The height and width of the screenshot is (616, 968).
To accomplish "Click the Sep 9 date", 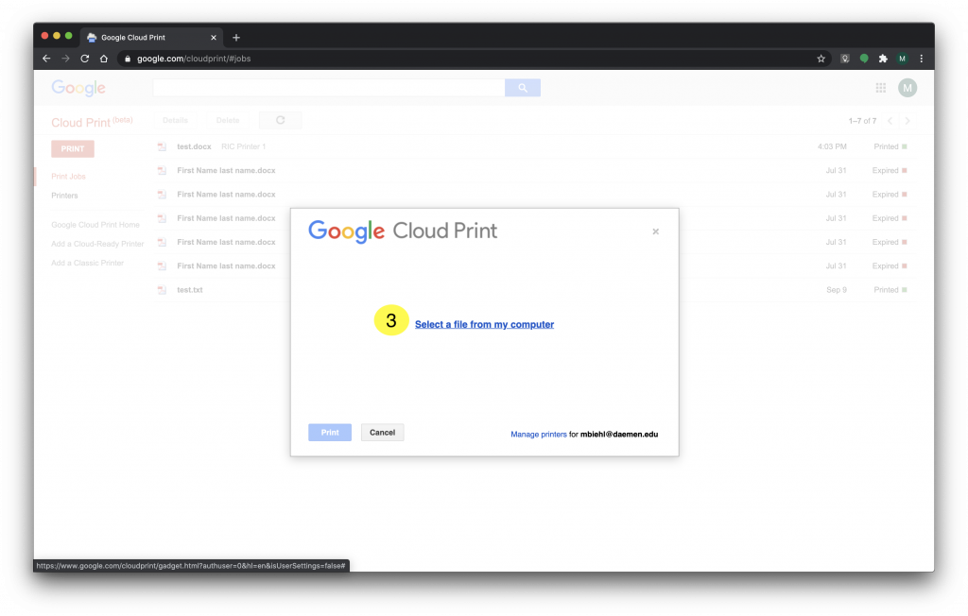I will (x=837, y=290).
